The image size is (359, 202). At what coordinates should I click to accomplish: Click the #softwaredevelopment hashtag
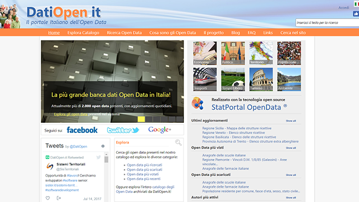point(62,190)
